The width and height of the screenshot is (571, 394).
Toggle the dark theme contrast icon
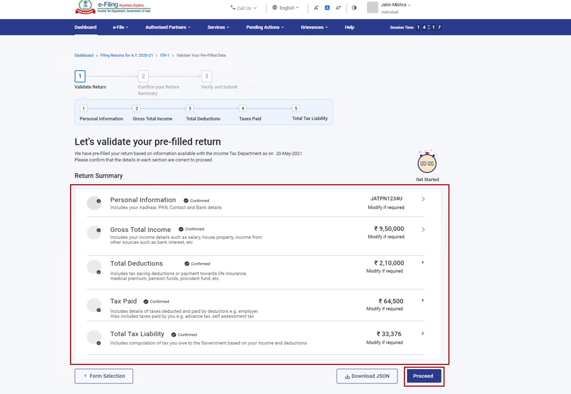click(354, 8)
